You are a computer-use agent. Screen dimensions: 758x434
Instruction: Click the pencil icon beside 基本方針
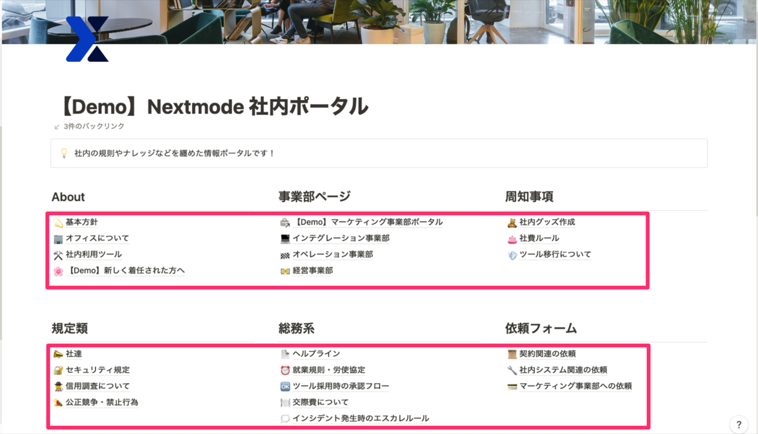[57, 222]
